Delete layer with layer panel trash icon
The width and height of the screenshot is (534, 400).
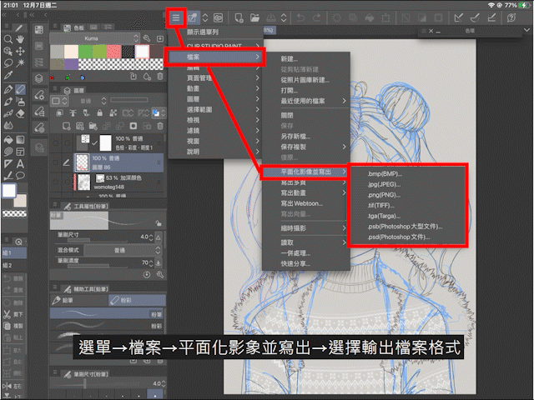pyautogui.click(x=159, y=126)
